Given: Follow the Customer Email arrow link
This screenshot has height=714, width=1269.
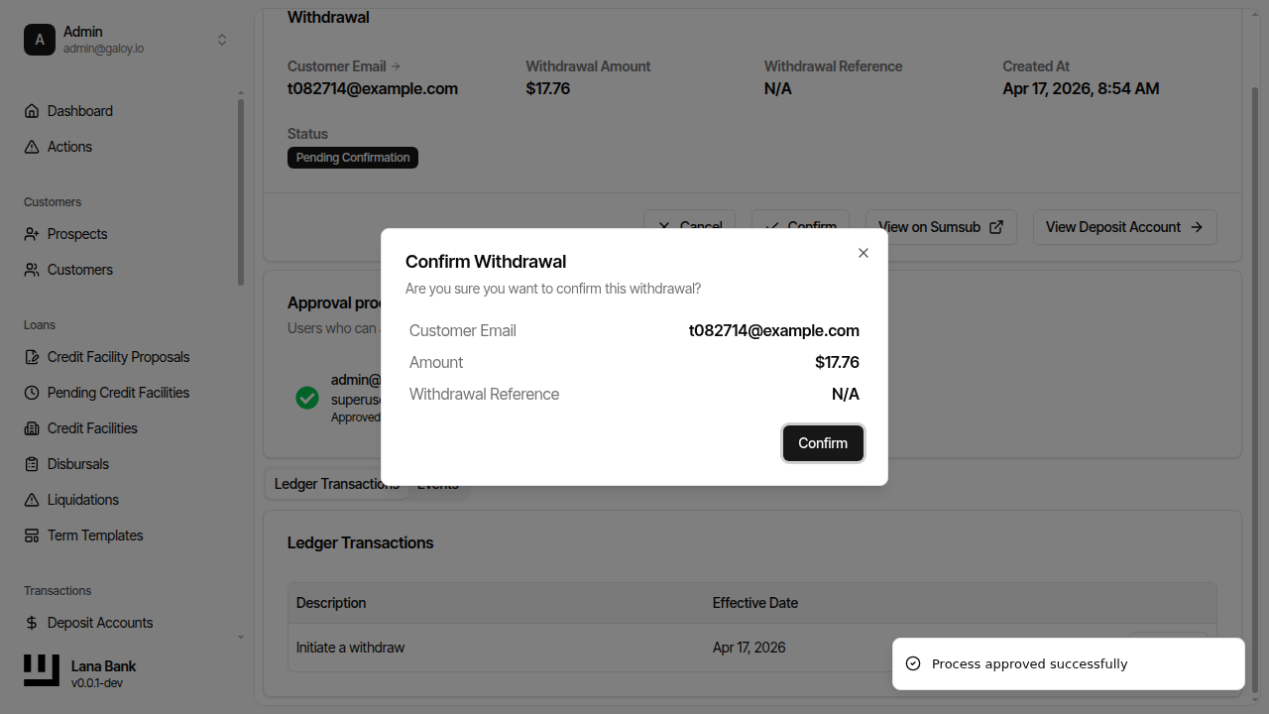Looking at the screenshot, I should 396,65.
